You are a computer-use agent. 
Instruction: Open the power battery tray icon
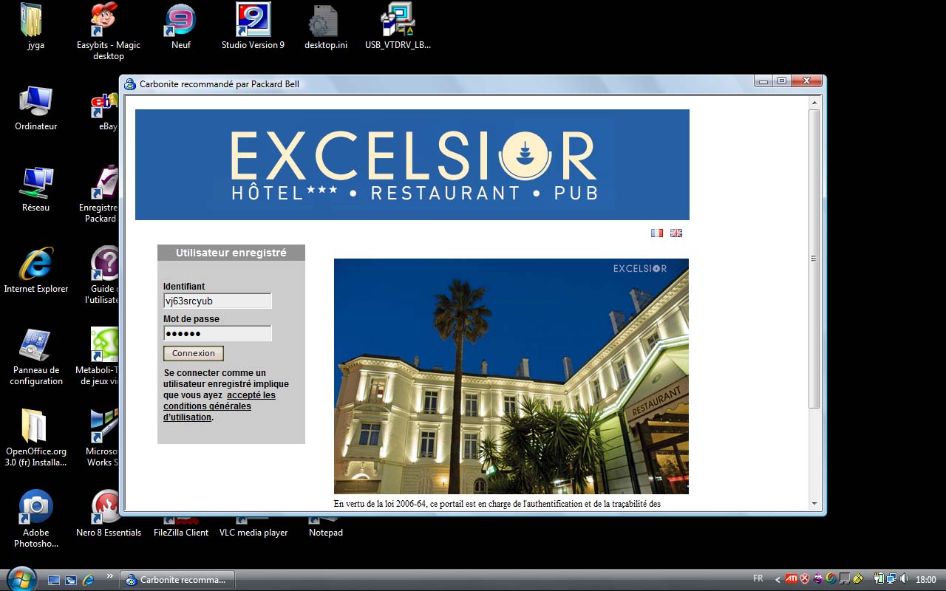(x=879, y=579)
